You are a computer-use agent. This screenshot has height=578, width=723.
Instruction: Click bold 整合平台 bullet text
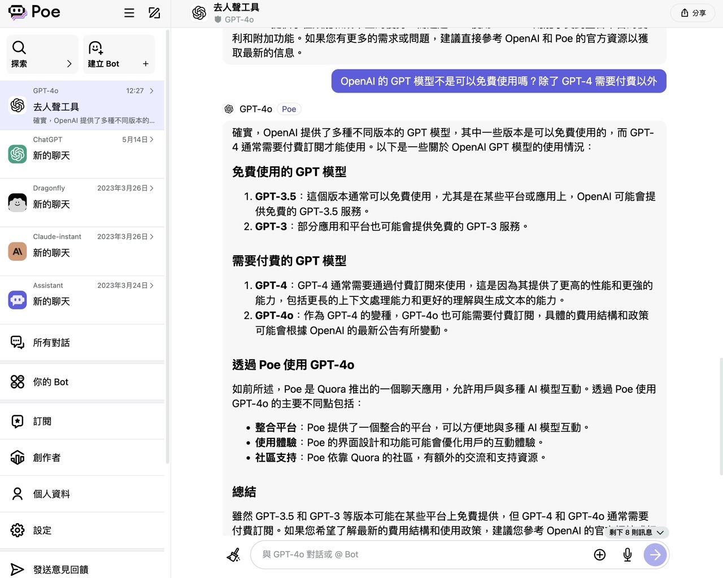point(276,427)
